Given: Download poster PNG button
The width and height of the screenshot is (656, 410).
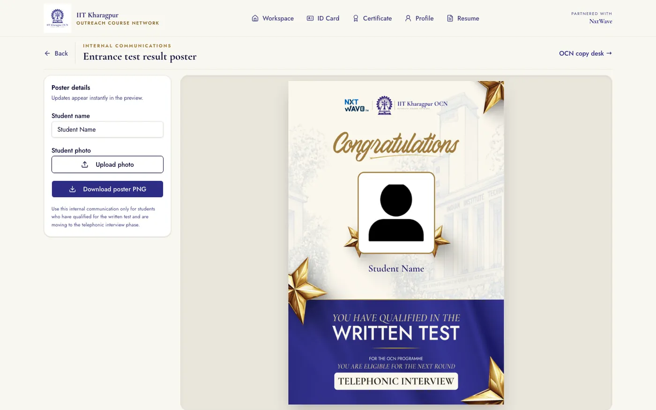Looking at the screenshot, I should [x=107, y=189].
